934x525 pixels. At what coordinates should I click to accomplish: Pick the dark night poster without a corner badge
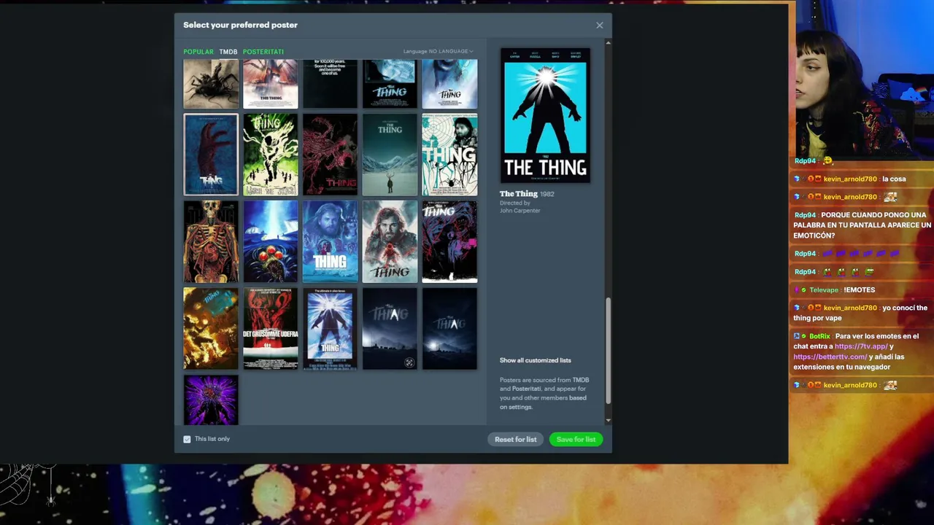449,329
